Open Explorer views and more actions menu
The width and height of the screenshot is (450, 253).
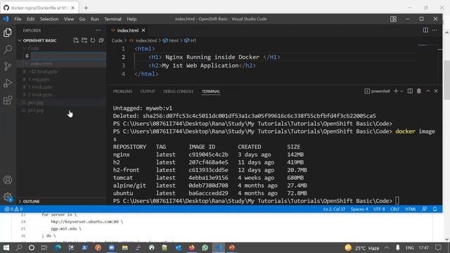pyautogui.click(x=98, y=30)
